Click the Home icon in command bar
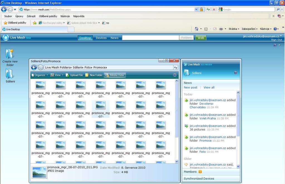Image resolution: width=285 pixels, height=184 pixels. tap(196, 29)
